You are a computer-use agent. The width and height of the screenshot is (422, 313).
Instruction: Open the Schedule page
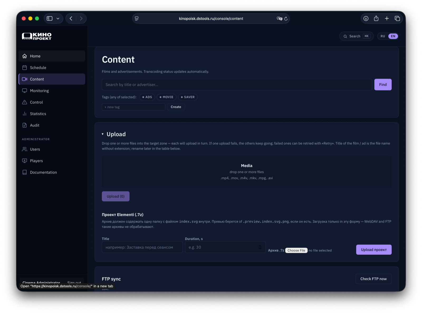point(52,68)
